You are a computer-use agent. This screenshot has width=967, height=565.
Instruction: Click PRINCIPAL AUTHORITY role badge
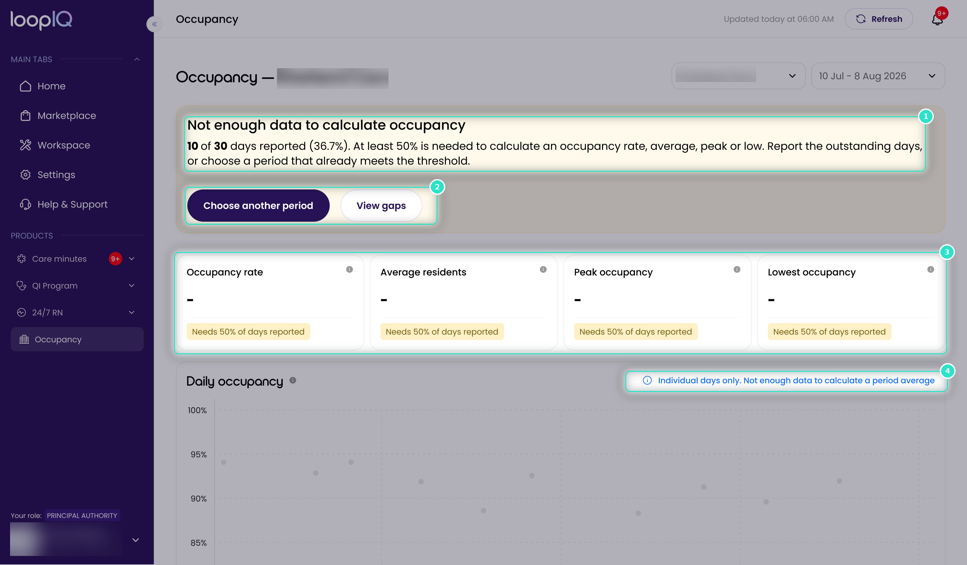pyautogui.click(x=82, y=516)
